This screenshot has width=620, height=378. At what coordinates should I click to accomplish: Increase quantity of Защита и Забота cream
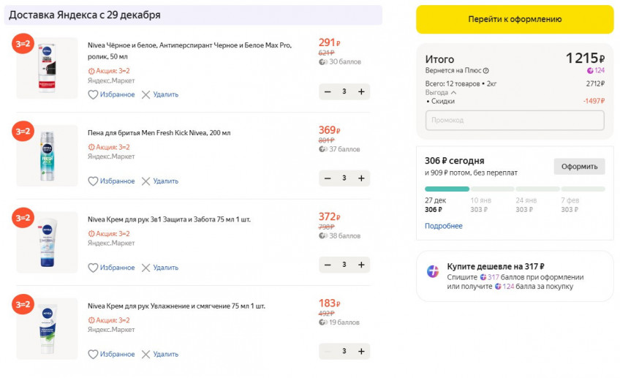click(x=361, y=265)
